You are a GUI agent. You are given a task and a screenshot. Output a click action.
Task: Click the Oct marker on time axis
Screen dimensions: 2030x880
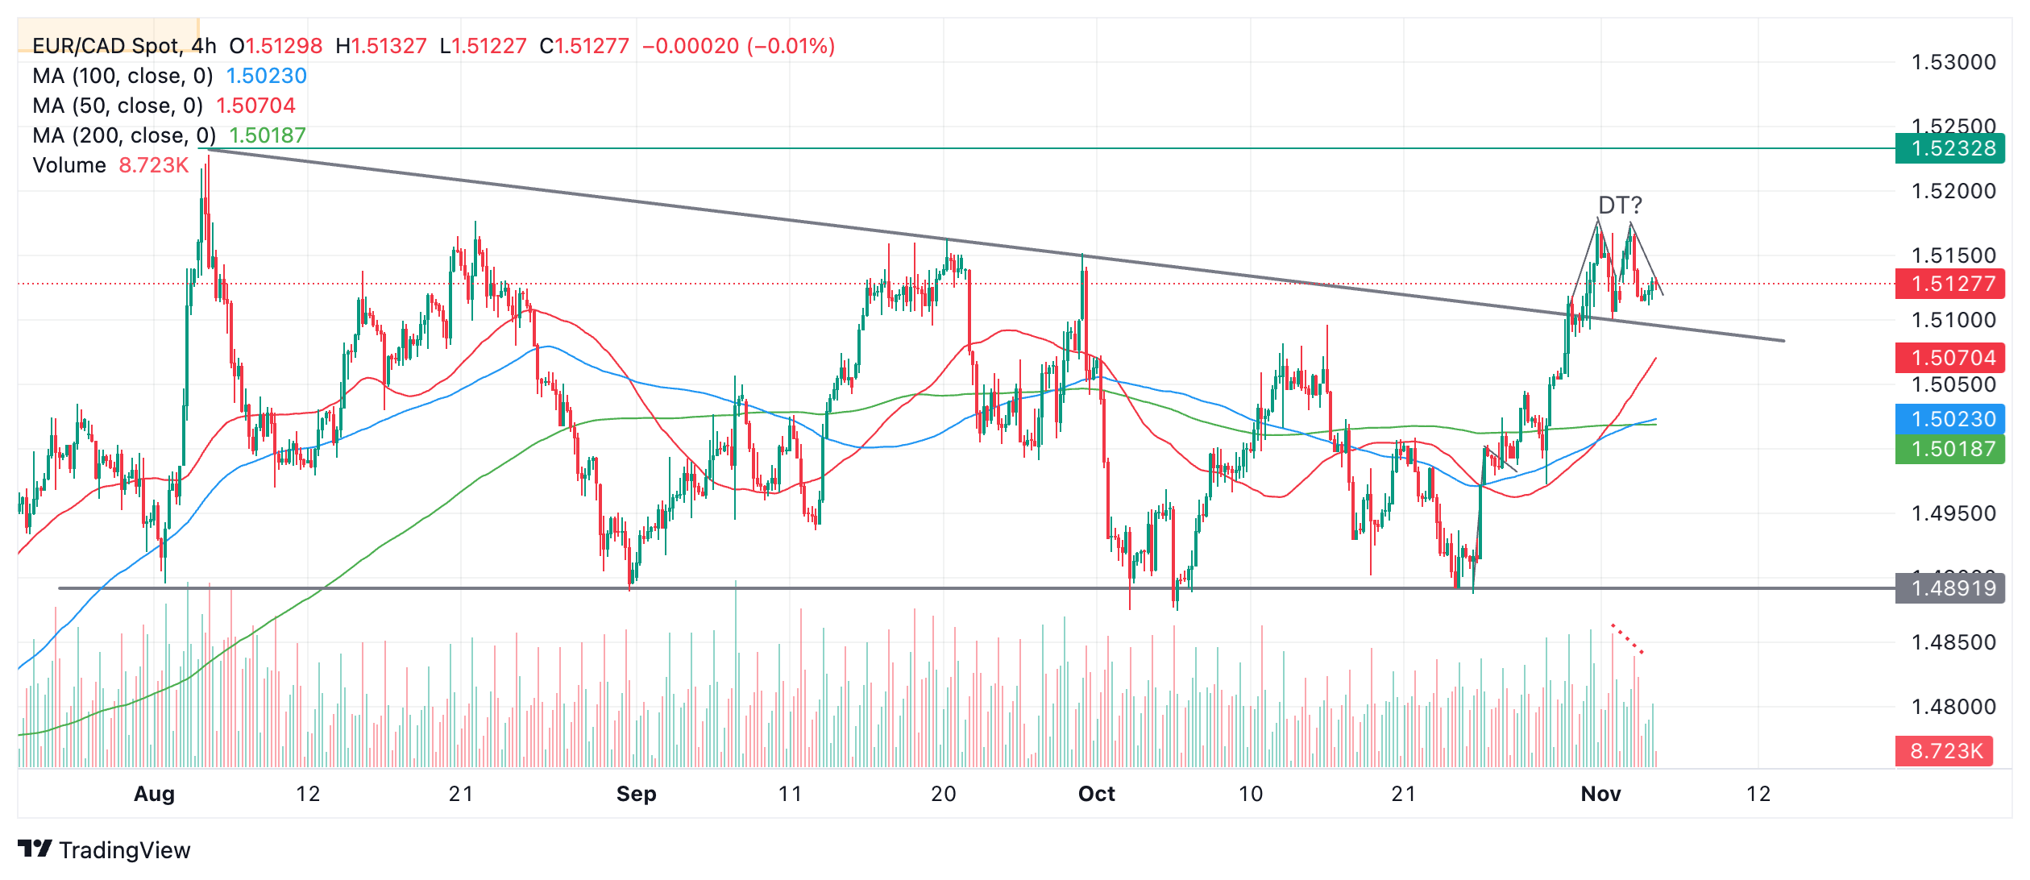[x=1097, y=794]
